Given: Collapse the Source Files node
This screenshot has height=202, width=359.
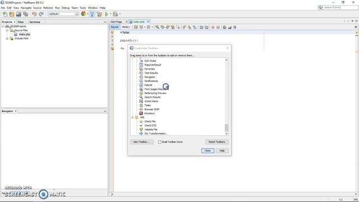Looking at the screenshot, I should tap(7, 30).
